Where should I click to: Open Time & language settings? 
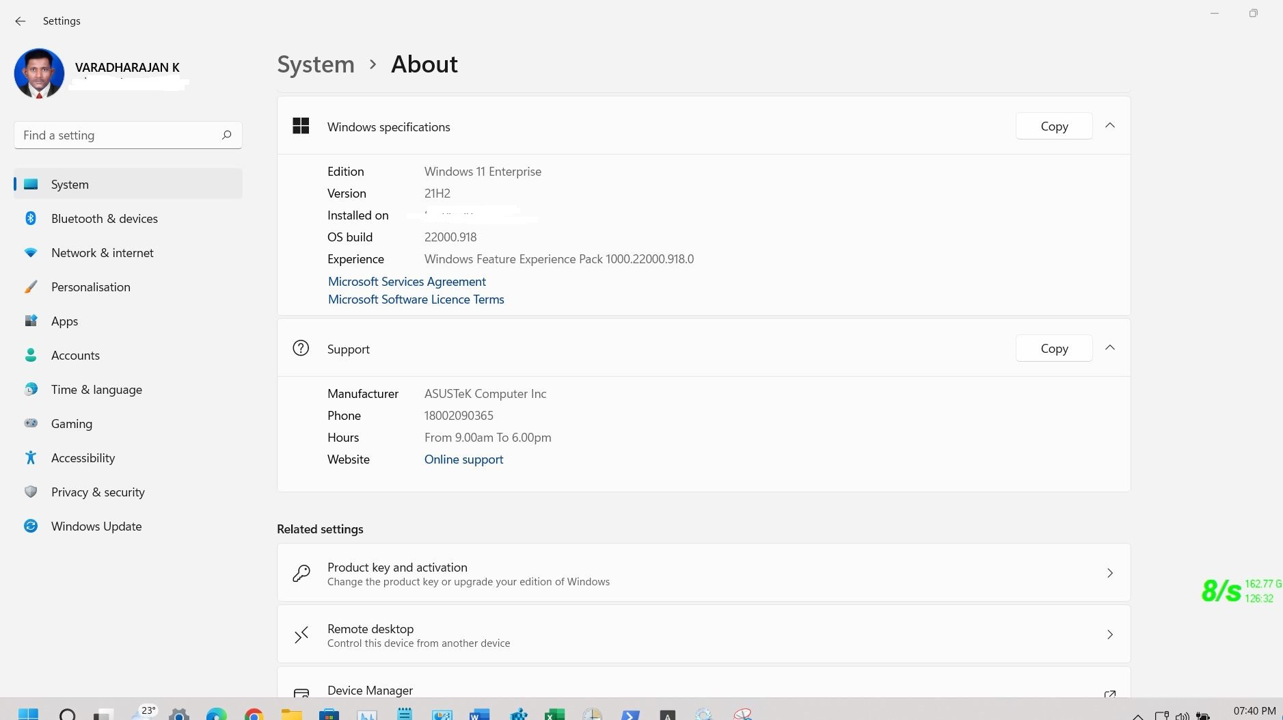(128, 389)
